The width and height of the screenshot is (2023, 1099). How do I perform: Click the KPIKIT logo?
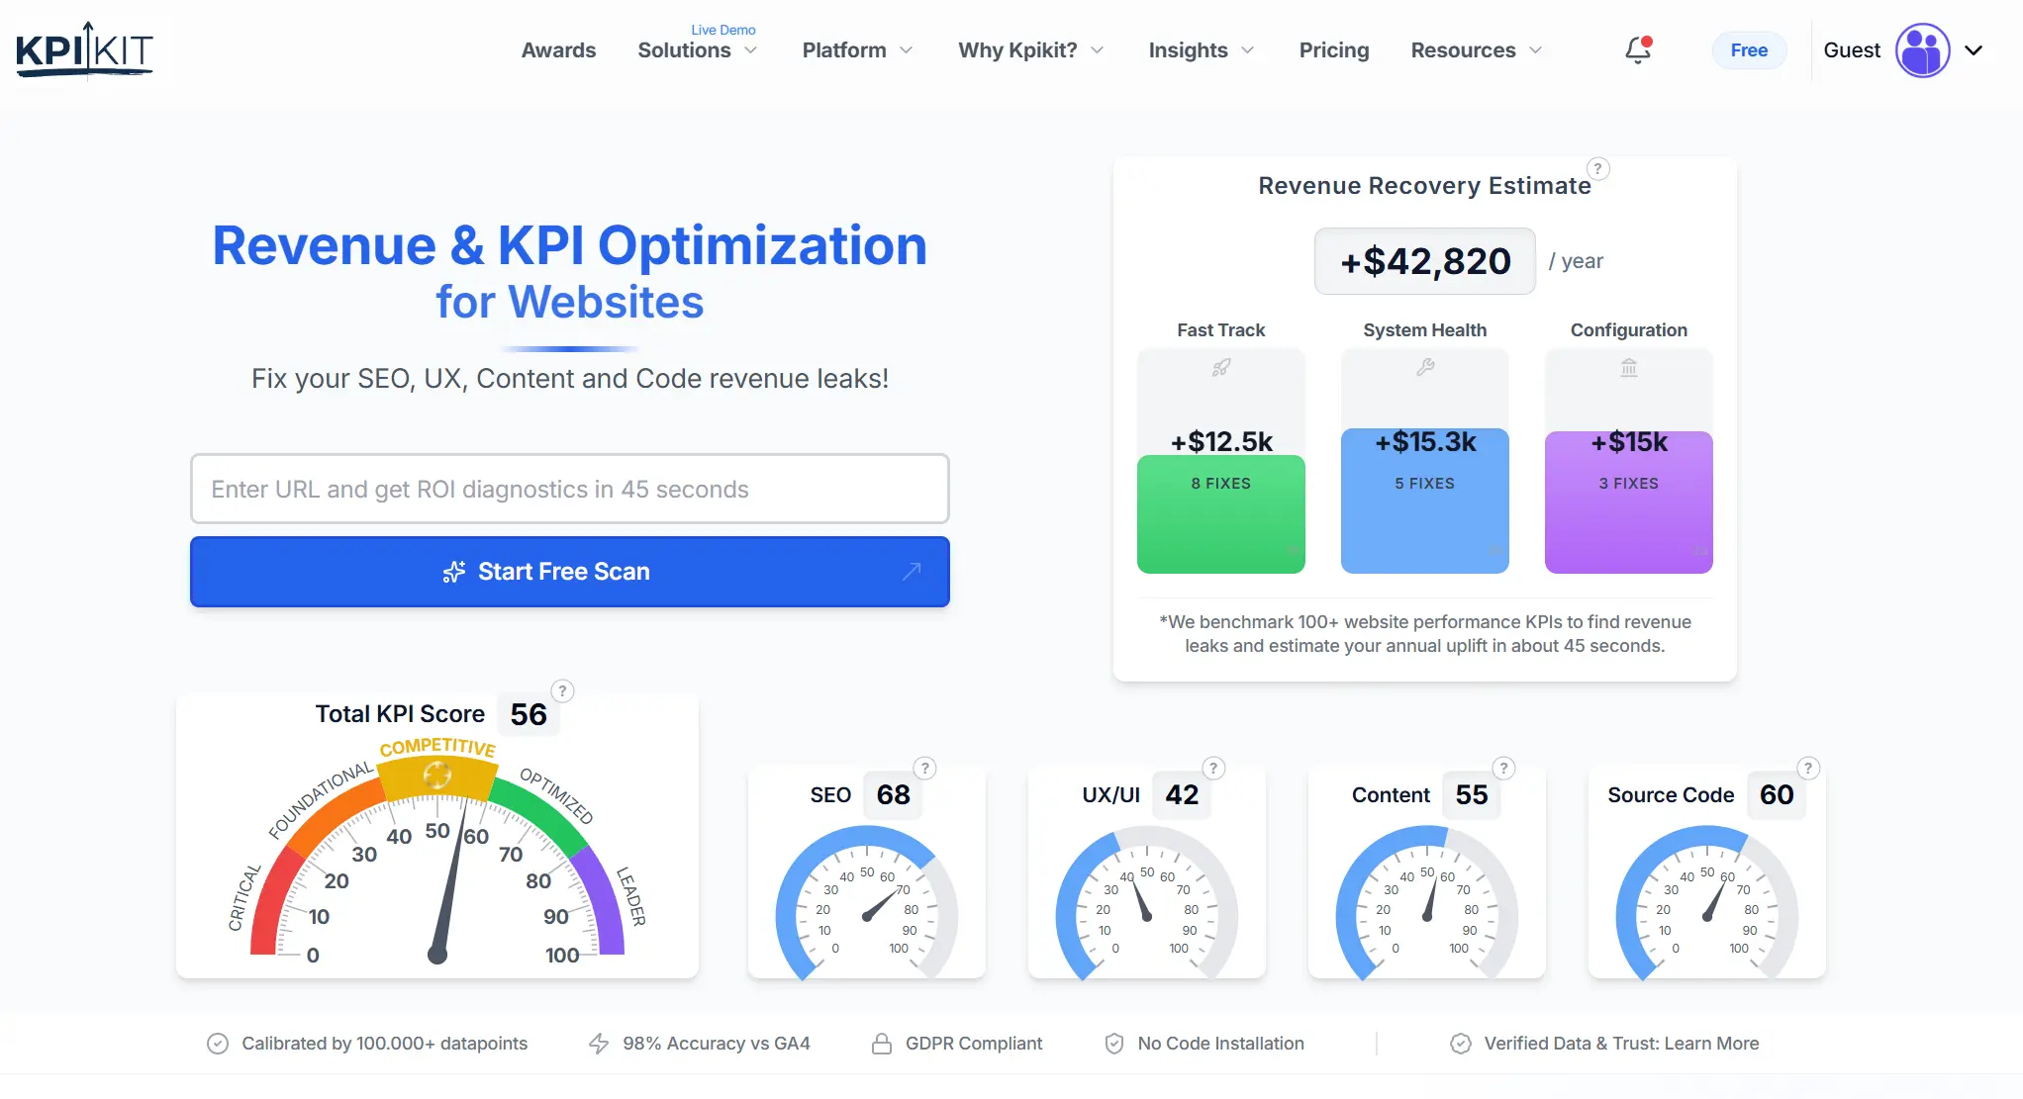coord(85,49)
